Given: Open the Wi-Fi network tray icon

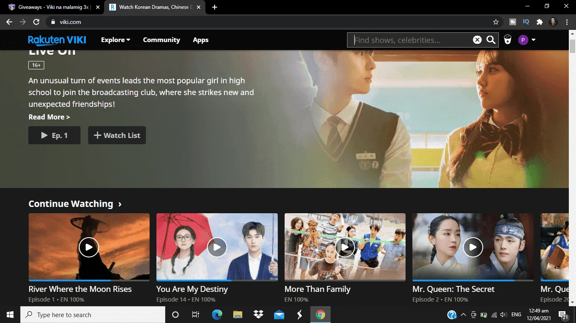Looking at the screenshot, I should [x=494, y=315].
